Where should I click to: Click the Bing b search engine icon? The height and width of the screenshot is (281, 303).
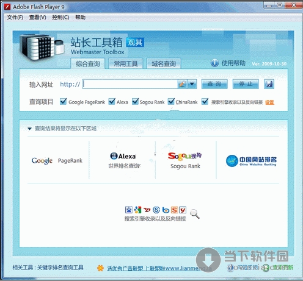tap(166, 210)
